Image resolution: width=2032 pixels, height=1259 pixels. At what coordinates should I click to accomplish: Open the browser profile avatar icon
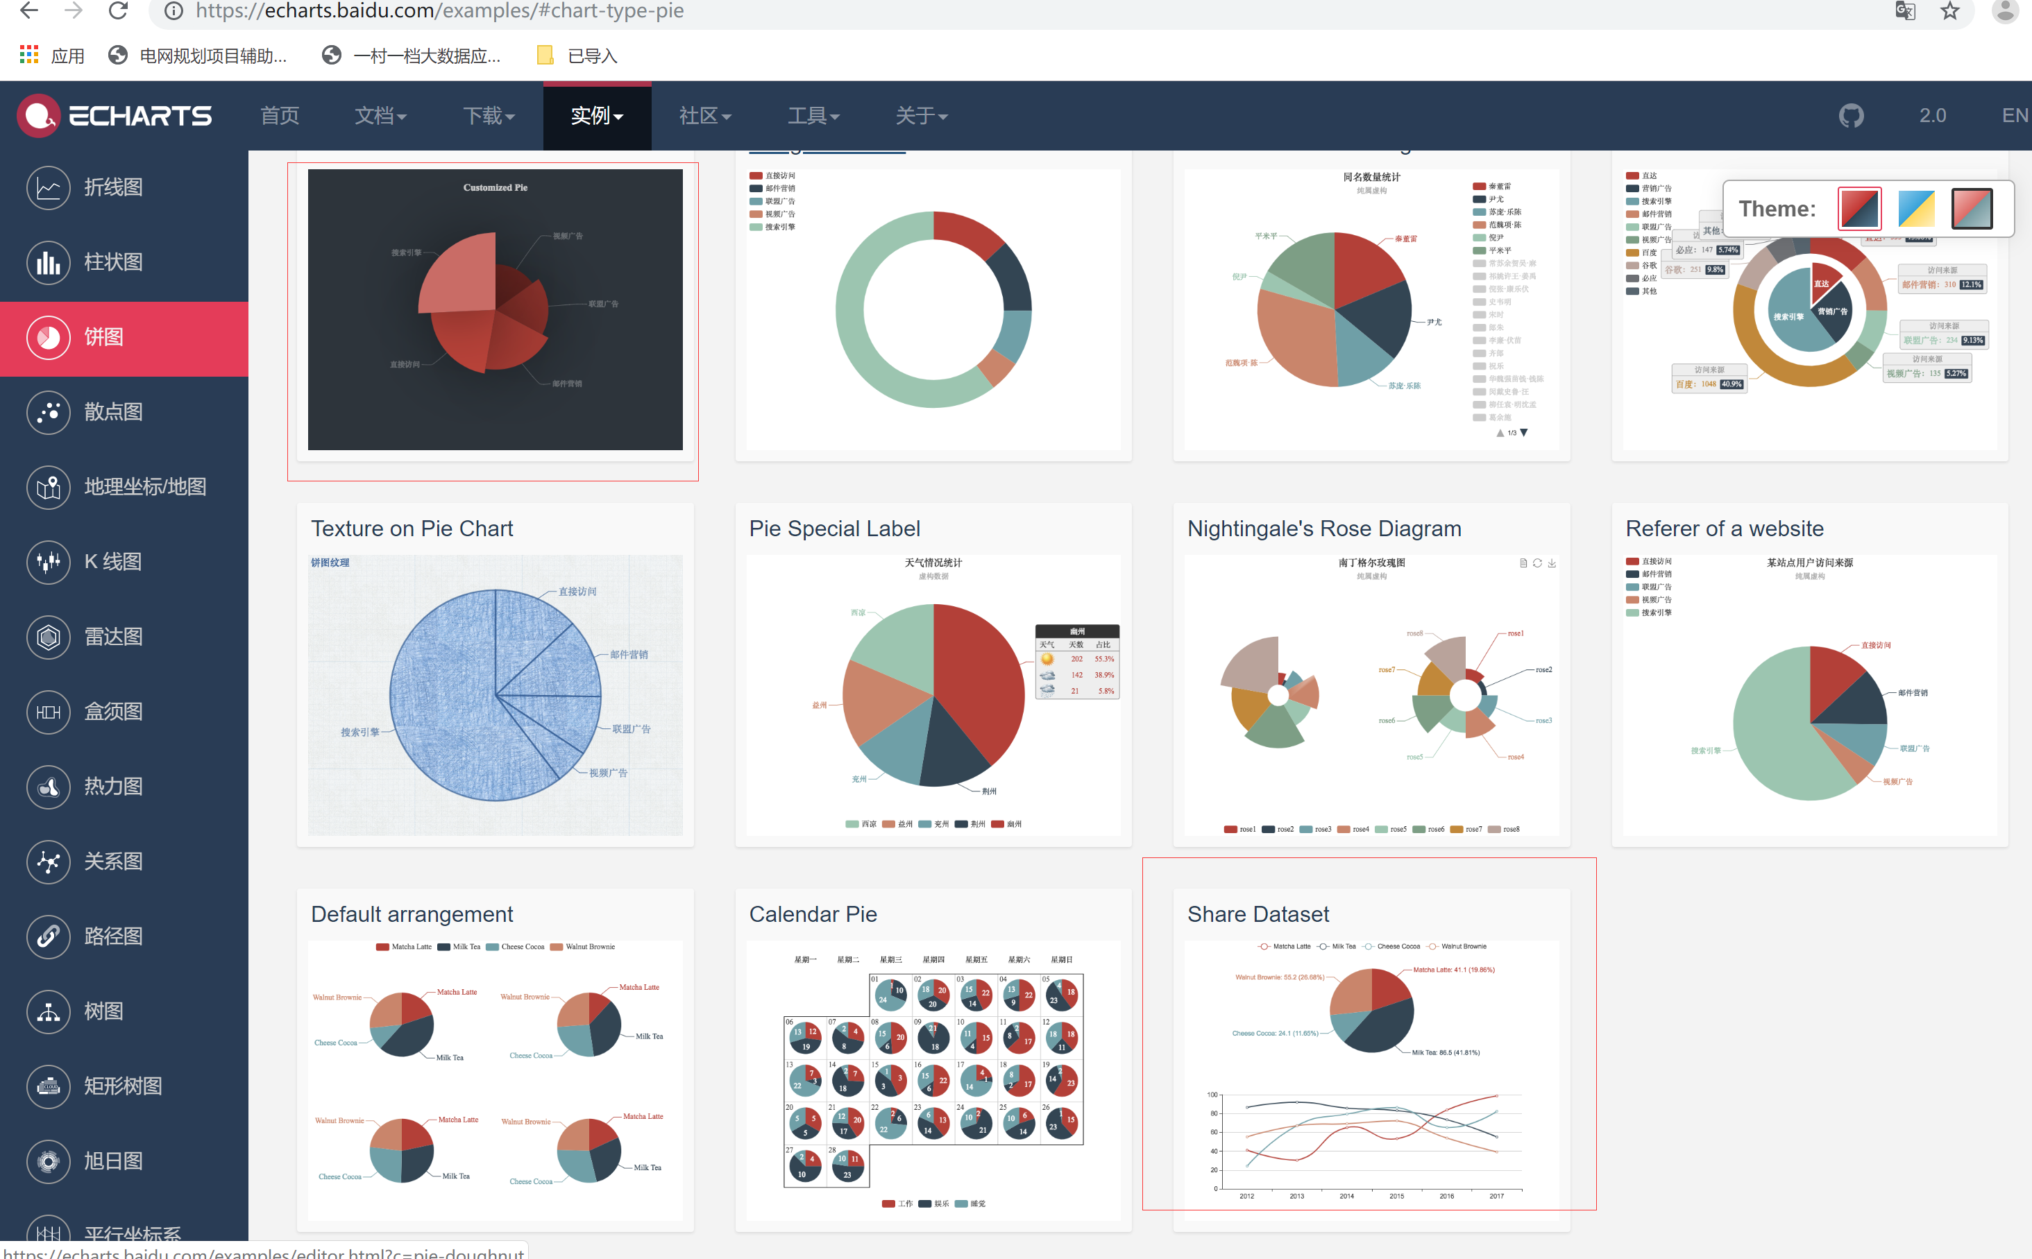[2006, 11]
